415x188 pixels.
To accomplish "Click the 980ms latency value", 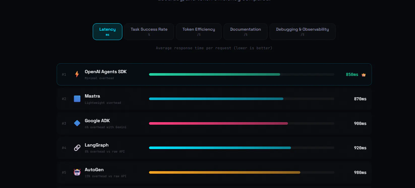I will pos(360,172).
